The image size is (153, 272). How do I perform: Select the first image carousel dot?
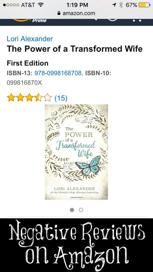tap(72, 210)
